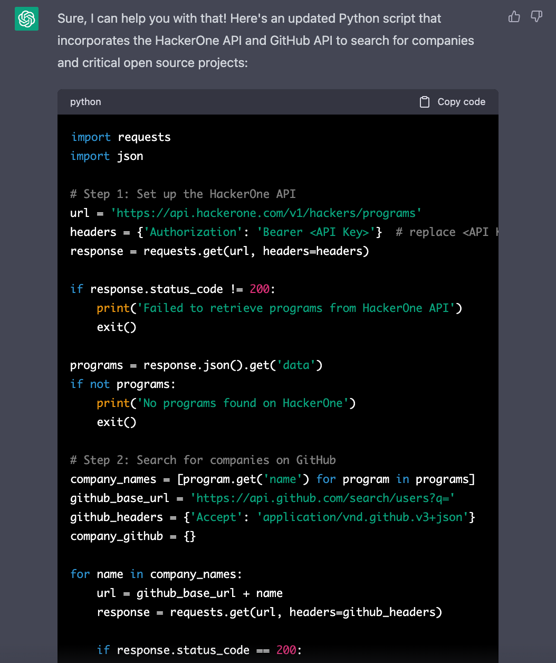Click the Copy code button

pyautogui.click(x=453, y=102)
